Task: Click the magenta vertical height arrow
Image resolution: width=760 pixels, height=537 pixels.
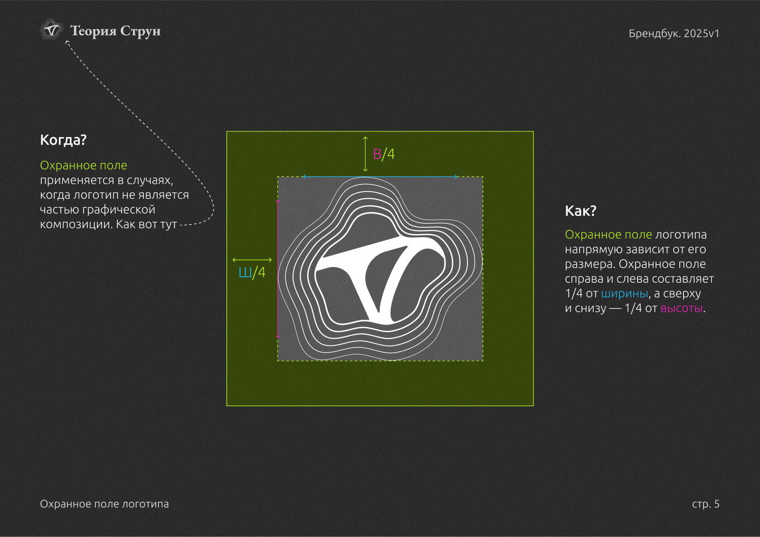Action: 278,268
